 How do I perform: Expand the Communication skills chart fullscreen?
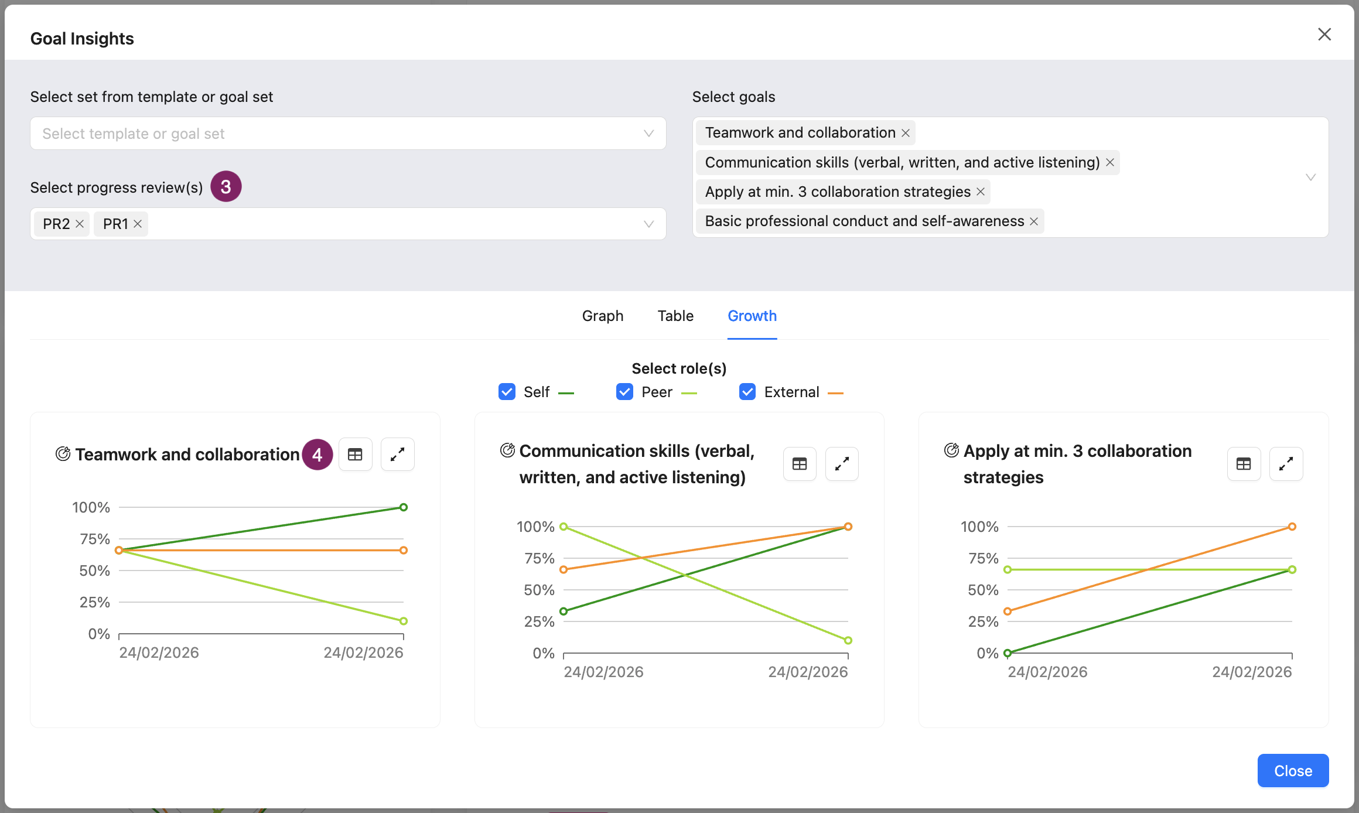(x=842, y=464)
